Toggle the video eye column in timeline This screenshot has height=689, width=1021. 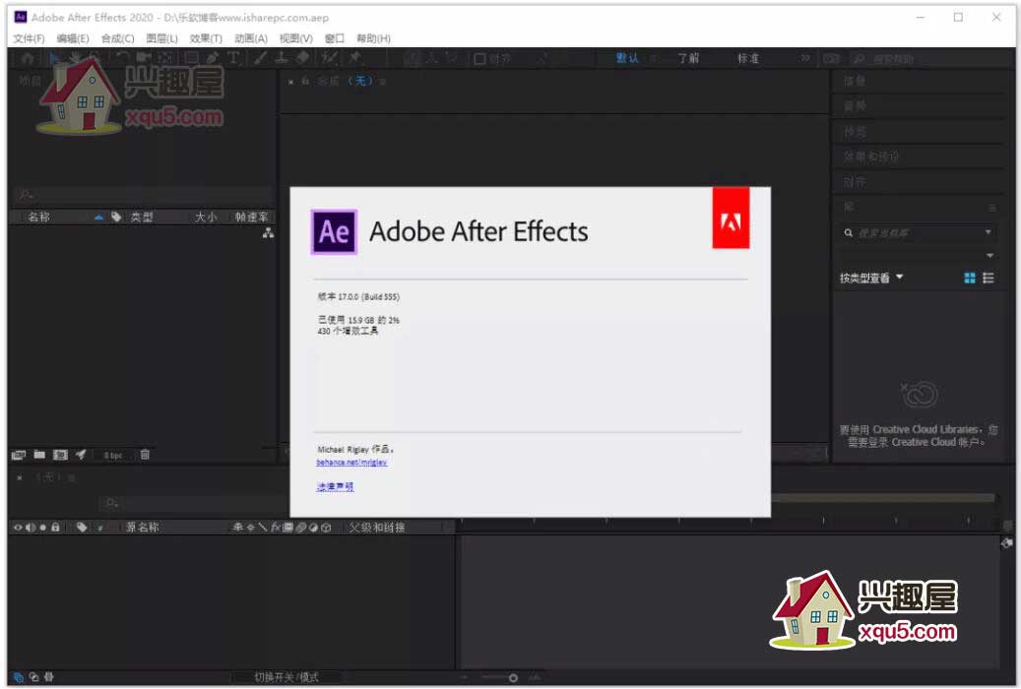(18, 528)
